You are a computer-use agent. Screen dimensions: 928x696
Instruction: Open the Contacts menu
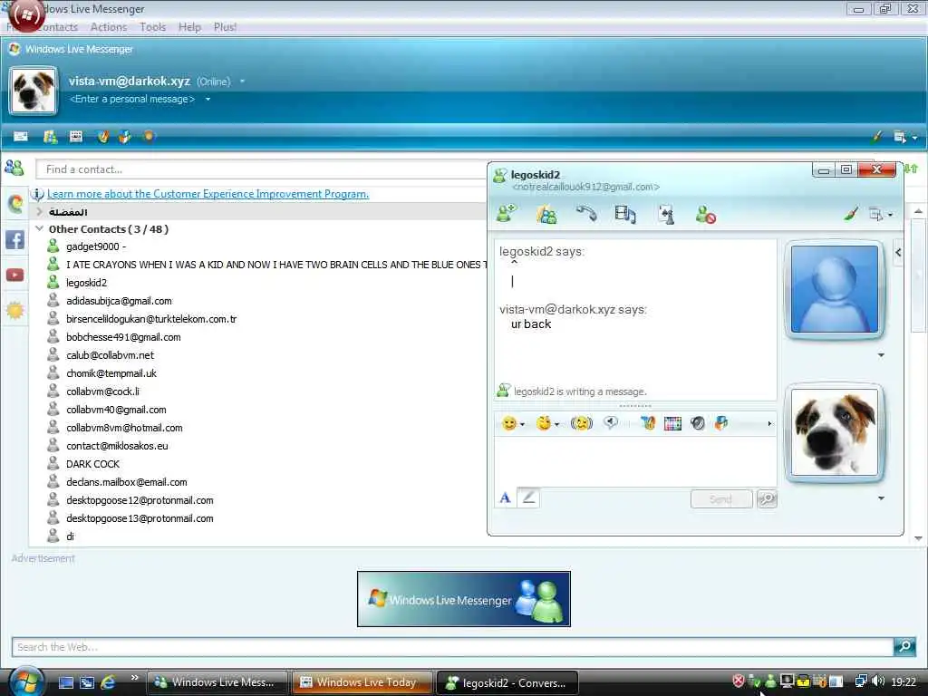(x=58, y=27)
